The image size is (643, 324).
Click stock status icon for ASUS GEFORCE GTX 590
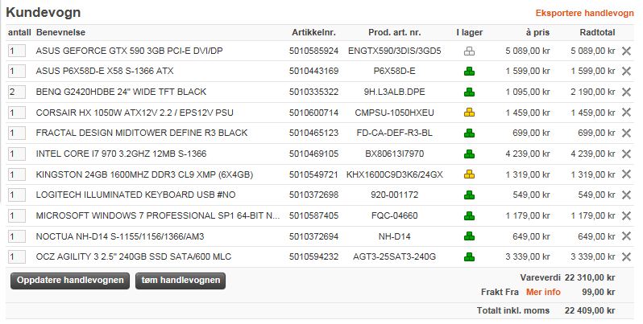tap(469, 51)
